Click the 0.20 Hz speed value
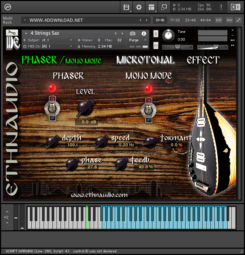 [126, 145]
